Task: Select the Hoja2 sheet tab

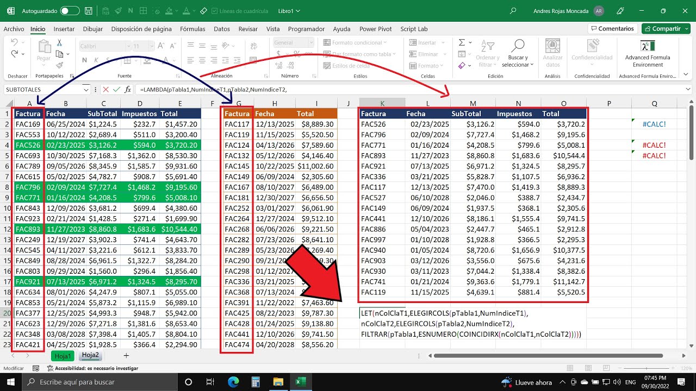Action: (90, 355)
